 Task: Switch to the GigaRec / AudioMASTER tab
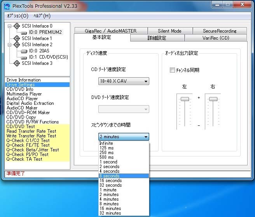105,31
